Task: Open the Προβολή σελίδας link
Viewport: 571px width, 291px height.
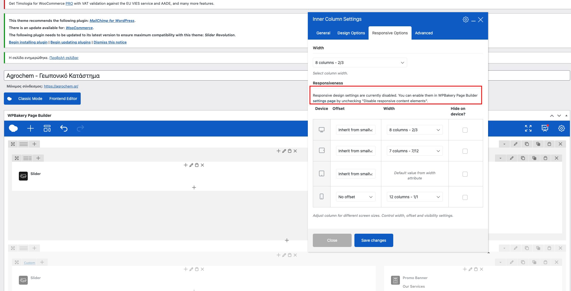Action: coord(64,58)
